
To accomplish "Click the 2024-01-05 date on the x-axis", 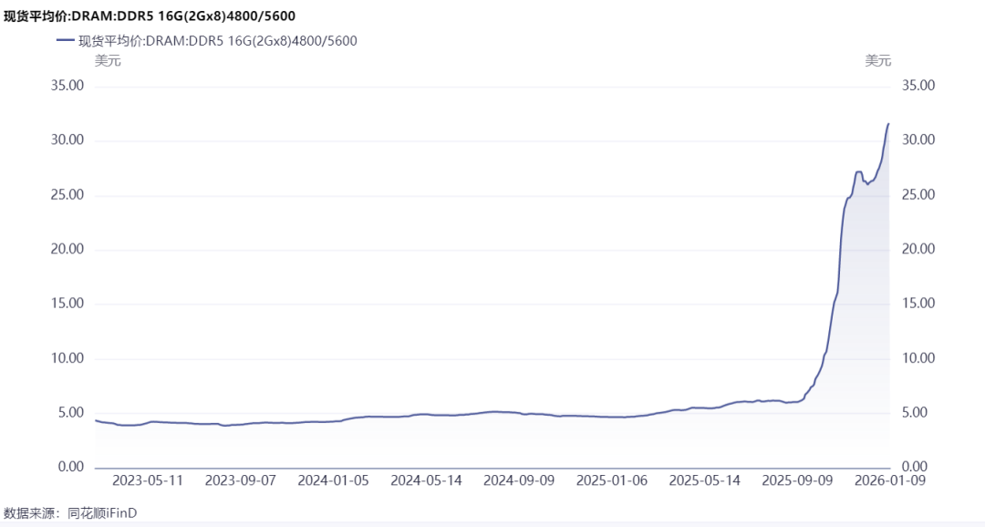I will pyautogui.click(x=333, y=480).
